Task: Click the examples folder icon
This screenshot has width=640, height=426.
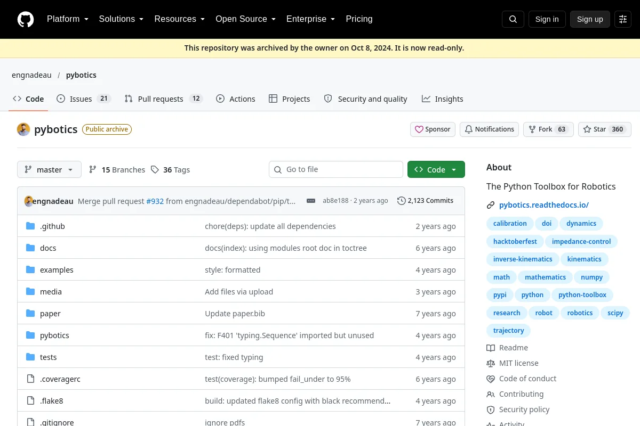Action: click(x=30, y=270)
